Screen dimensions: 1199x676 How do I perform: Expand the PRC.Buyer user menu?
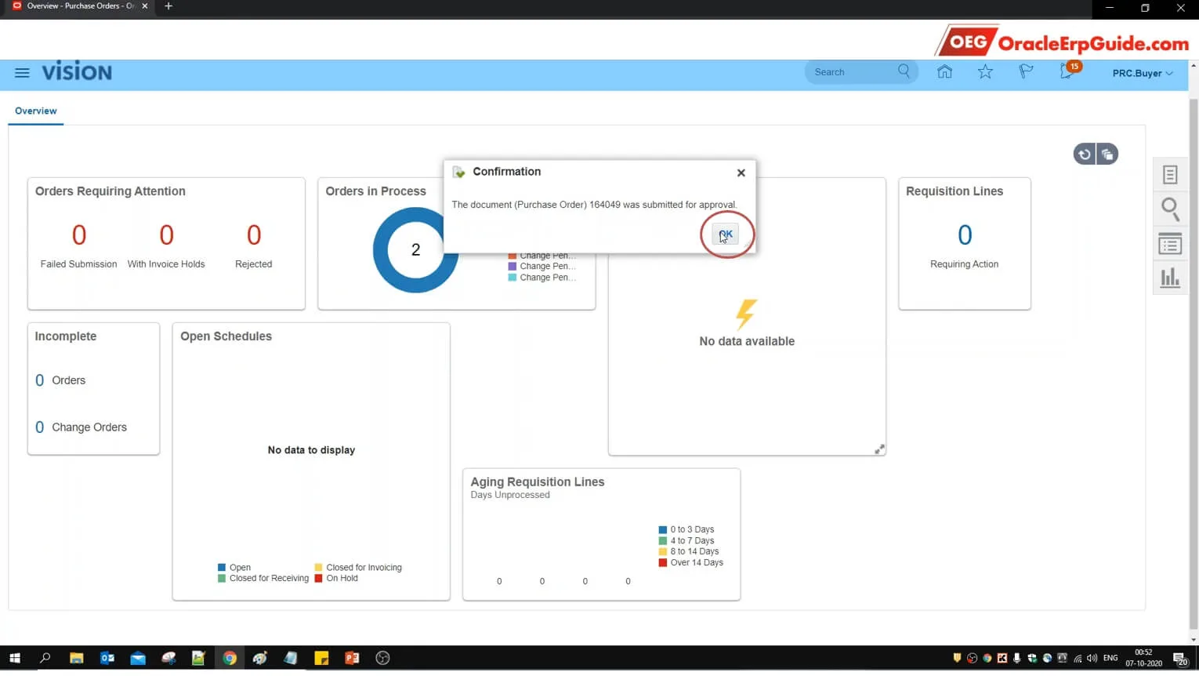[x=1143, y=73]
